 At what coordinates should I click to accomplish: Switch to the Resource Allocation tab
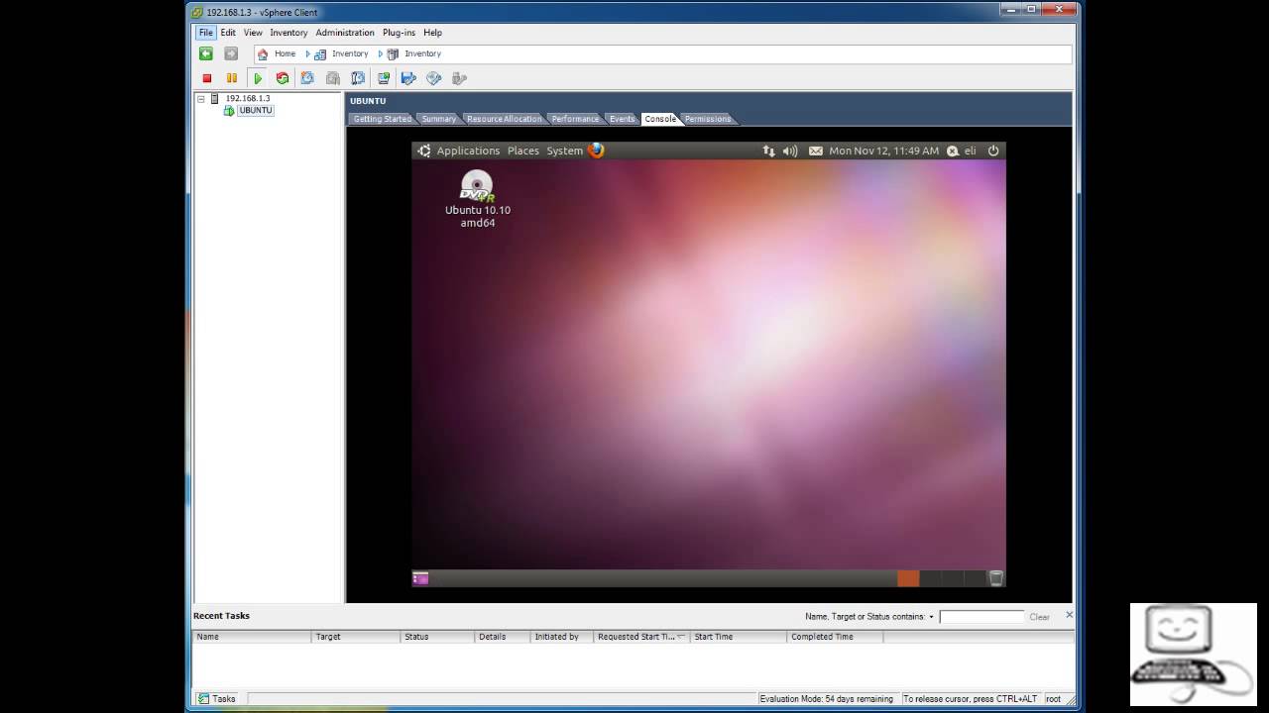click(x=504, y=119)
